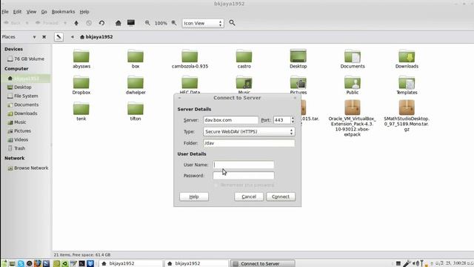Screen dimensions: 474x267
Task: Select Music in the sidebar
Action: click(x=17, y=122)
